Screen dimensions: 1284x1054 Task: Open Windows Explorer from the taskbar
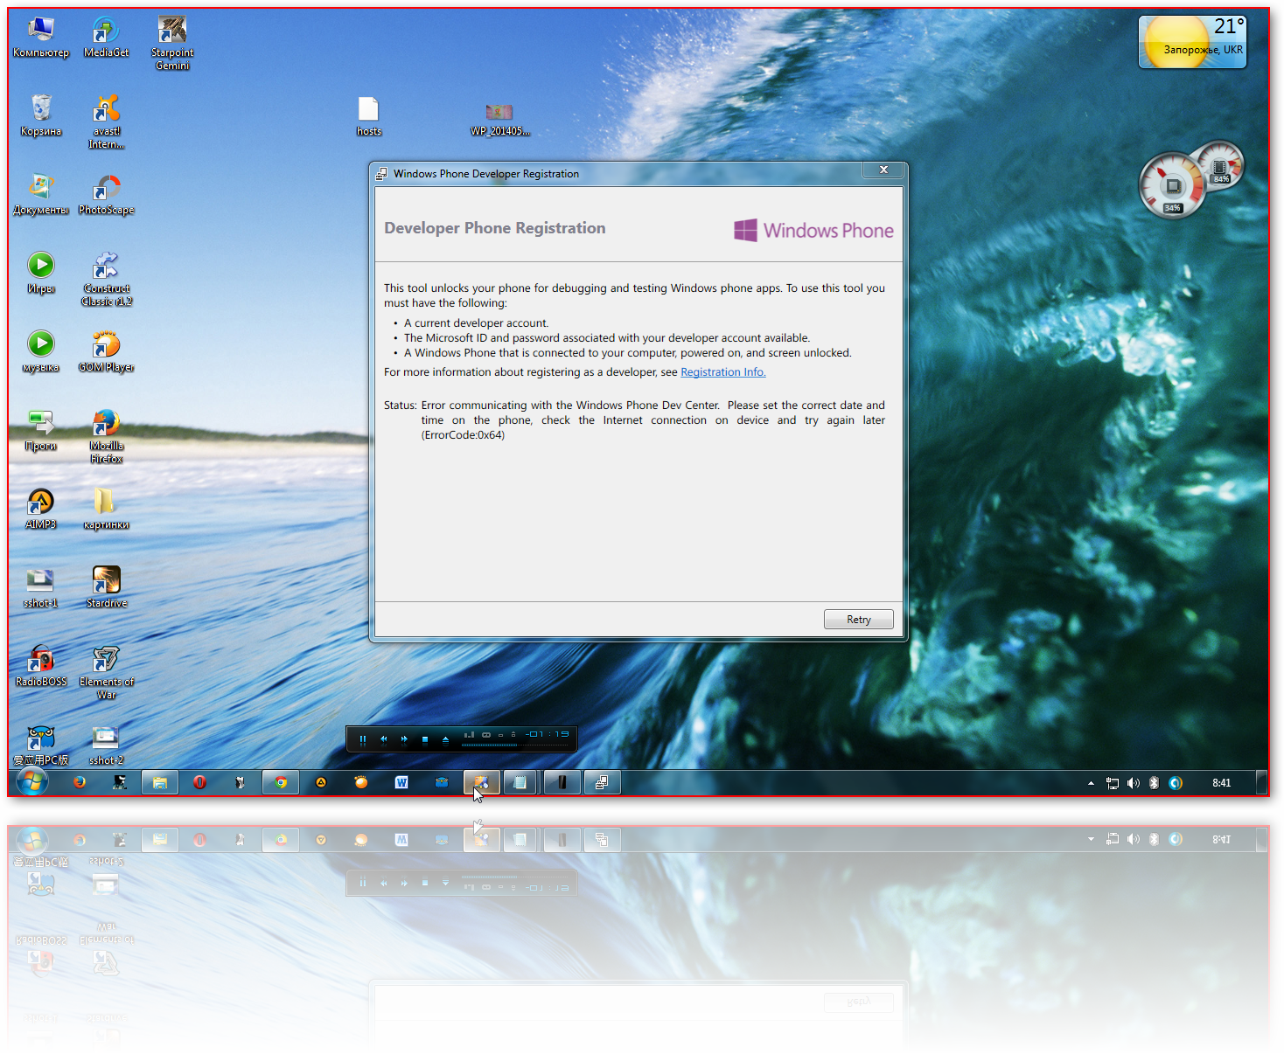[160, 782]
